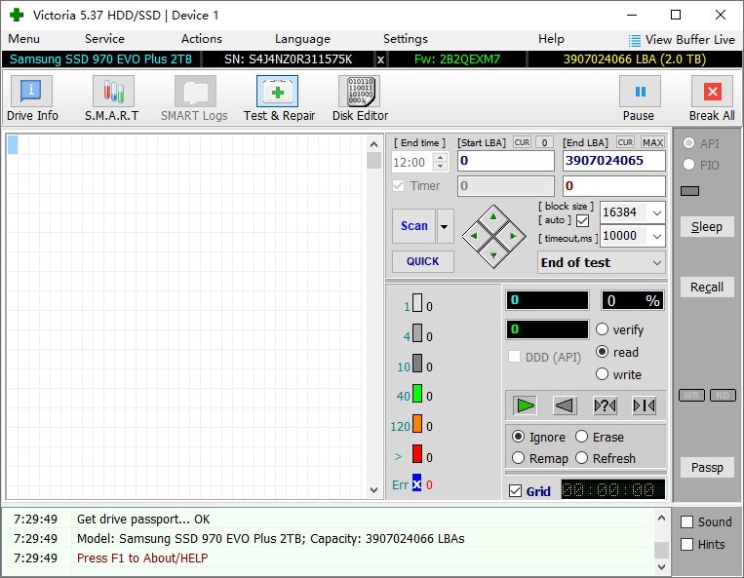The image size is (744, 578).
Task: Open the Settings menu
Action: (406, 39)
